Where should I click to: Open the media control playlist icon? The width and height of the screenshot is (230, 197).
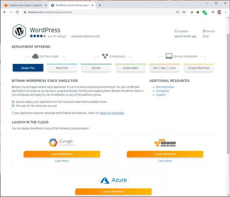pos(213,12)
